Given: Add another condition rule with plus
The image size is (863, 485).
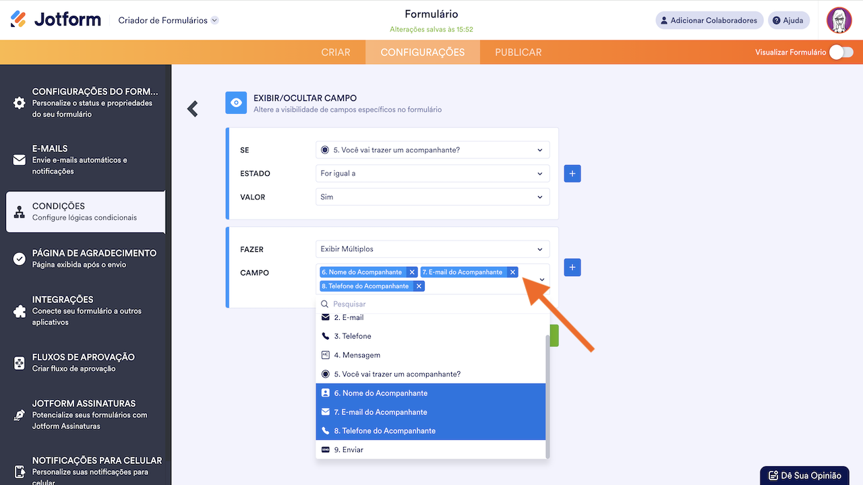Looking at the screenshot, I should coord(572,174).
